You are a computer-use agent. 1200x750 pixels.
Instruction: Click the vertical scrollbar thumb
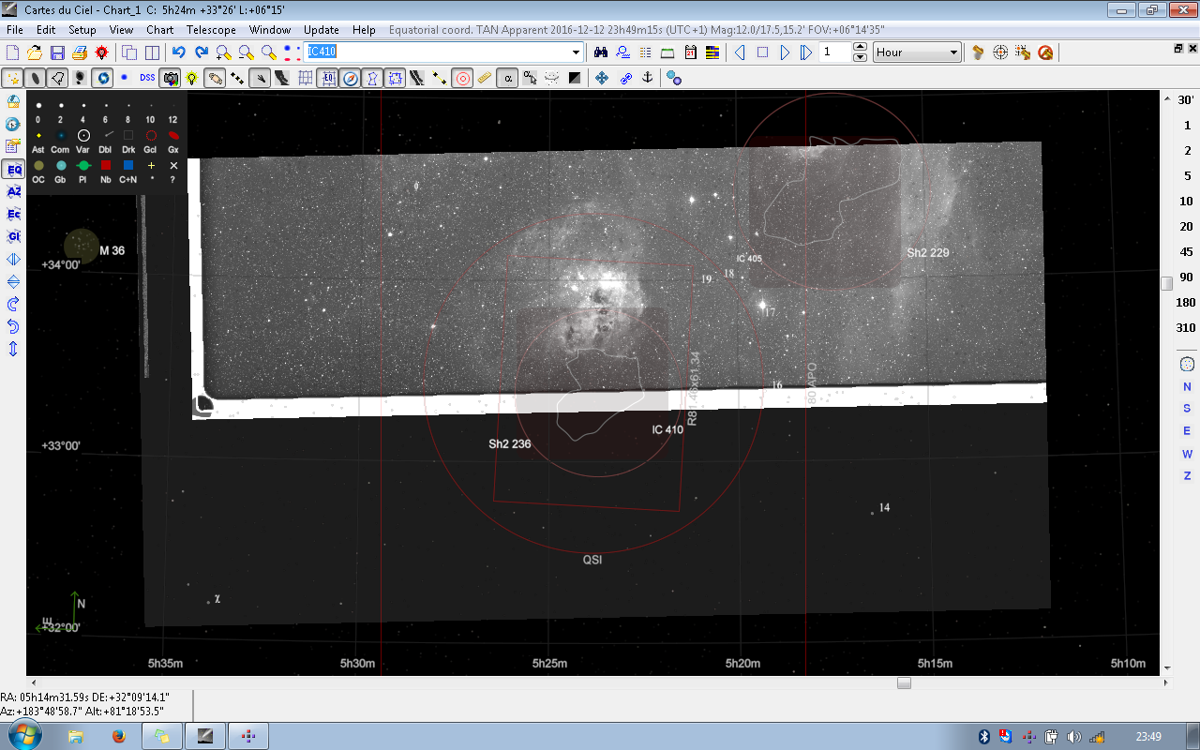(1166, 283)
